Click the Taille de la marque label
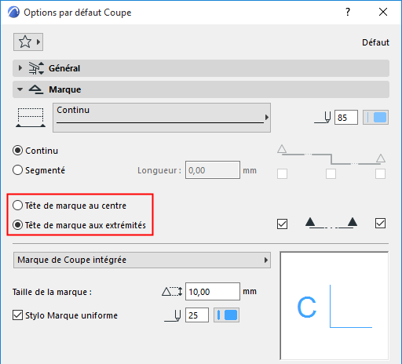The width and height of the screenshot is (402, 364). [52, 292]
